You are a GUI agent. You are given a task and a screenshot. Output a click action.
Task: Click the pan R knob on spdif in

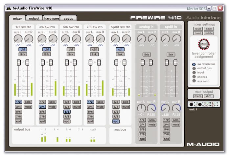pos(176,108)
